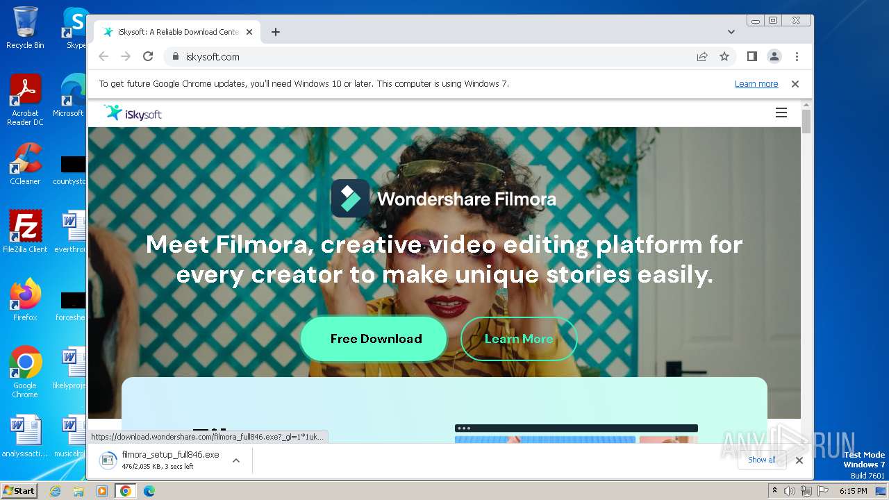The image size is (889, 500).
Task: Select the iSkysoft browser tab
Action: [x=178, y=32]
